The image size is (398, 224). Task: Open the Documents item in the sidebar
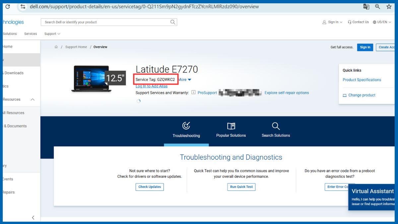point(15,126)
